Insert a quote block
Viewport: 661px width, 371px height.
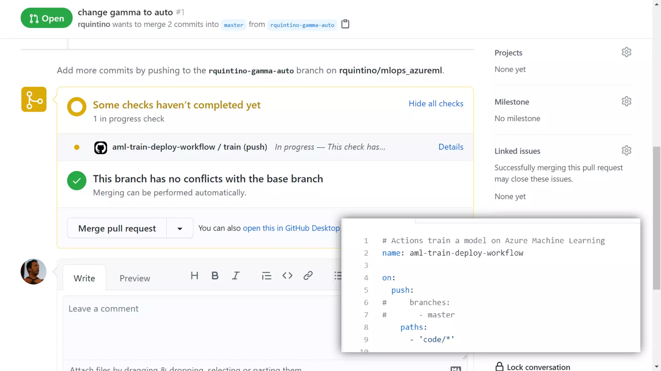266,276
